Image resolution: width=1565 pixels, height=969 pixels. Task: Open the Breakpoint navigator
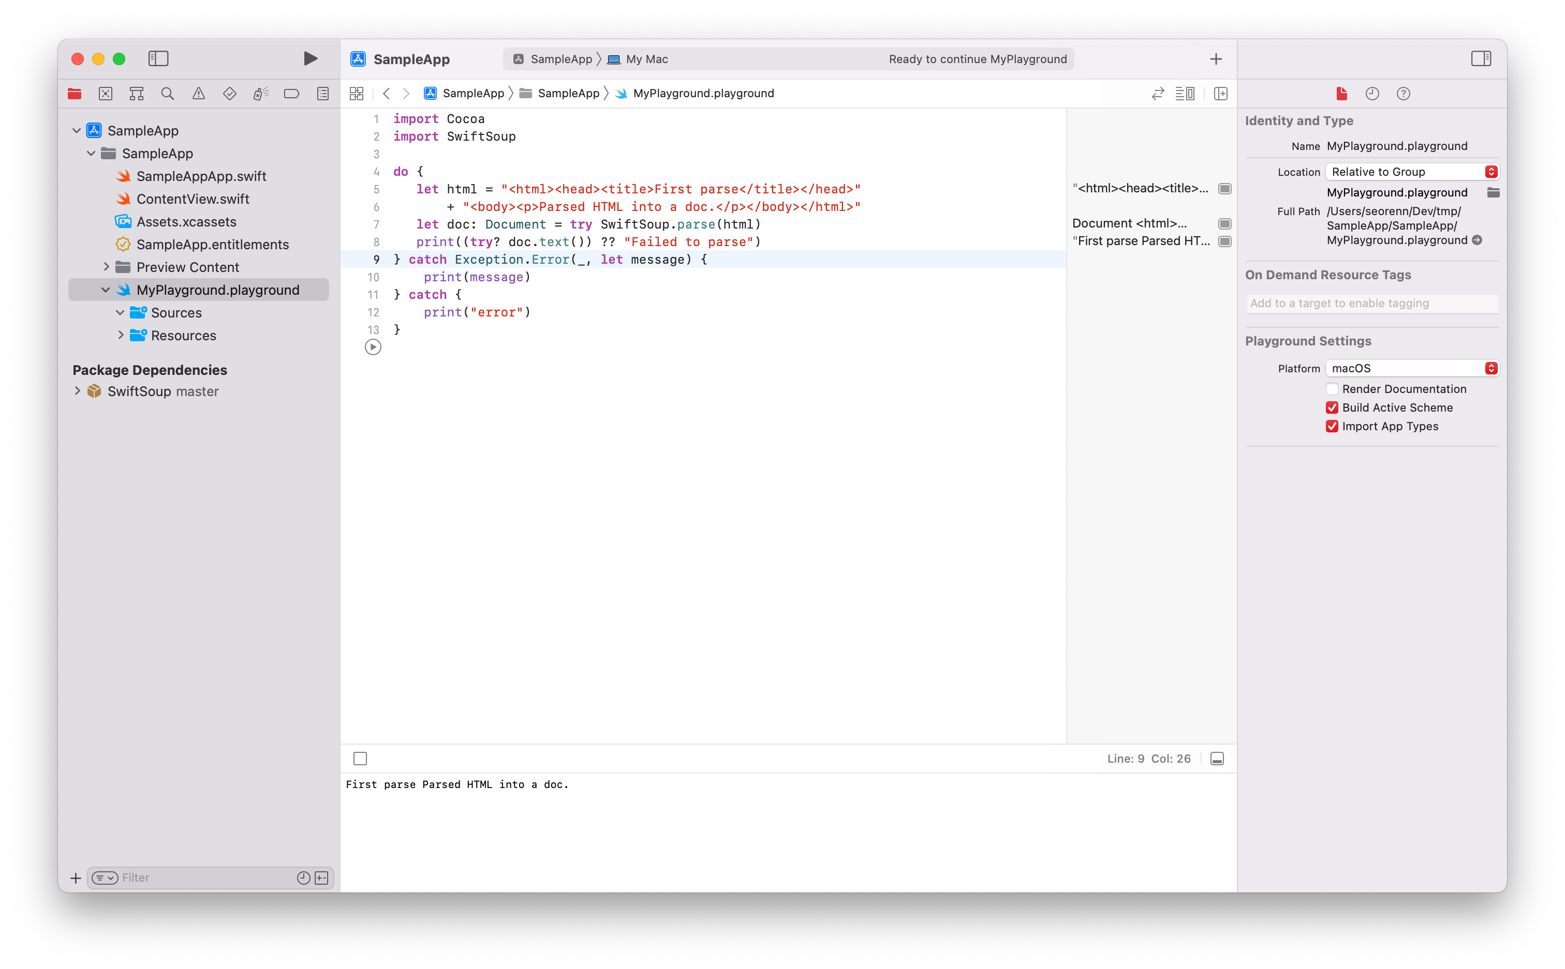(291, 94)
